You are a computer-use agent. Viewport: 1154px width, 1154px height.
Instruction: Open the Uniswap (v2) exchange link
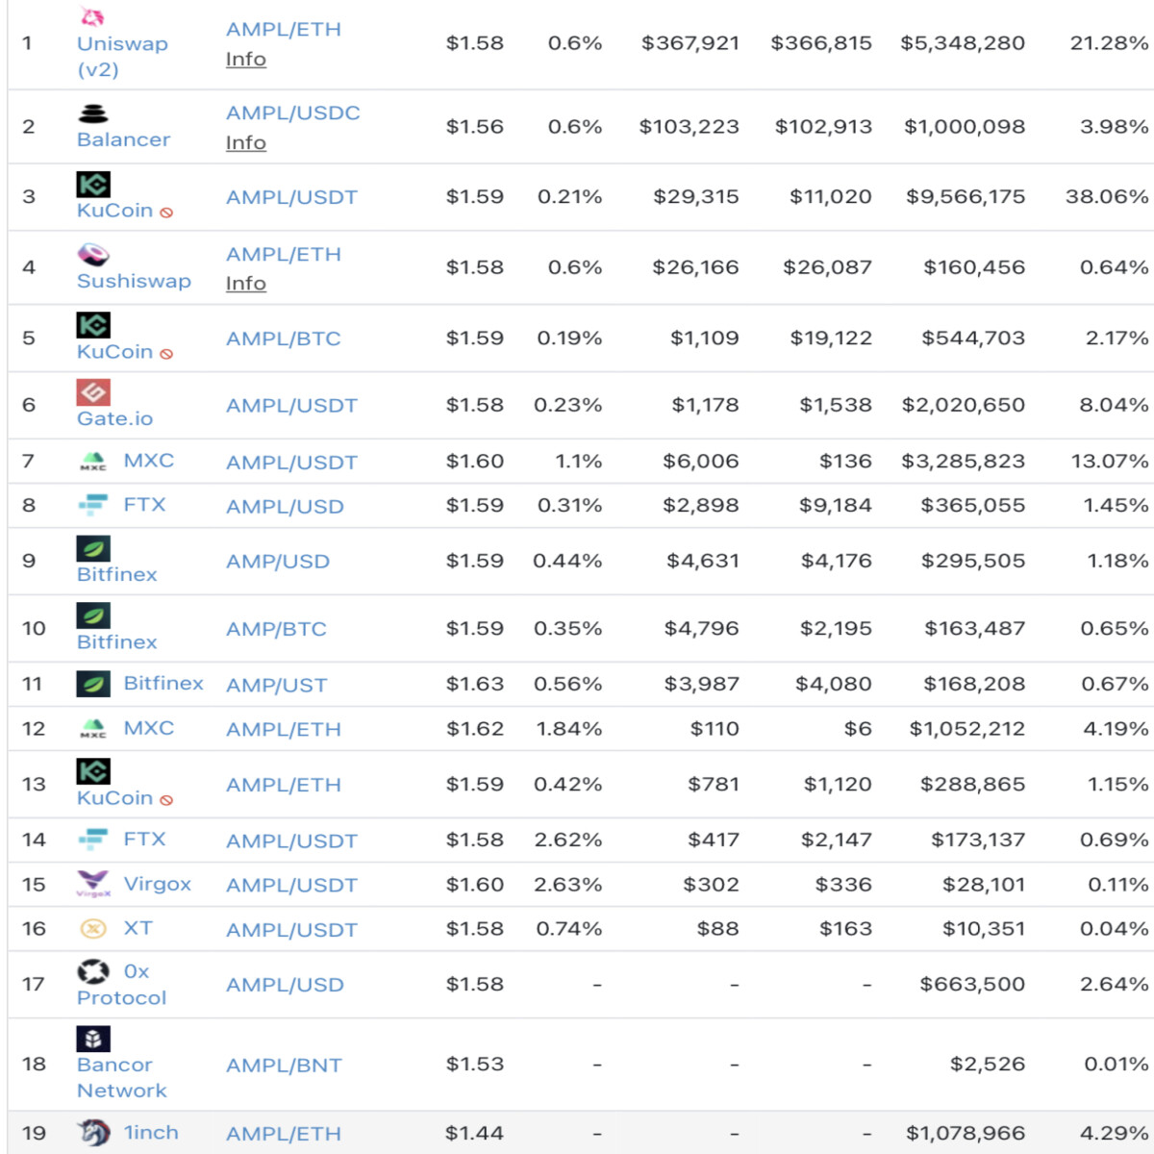(x=122, y=57)
